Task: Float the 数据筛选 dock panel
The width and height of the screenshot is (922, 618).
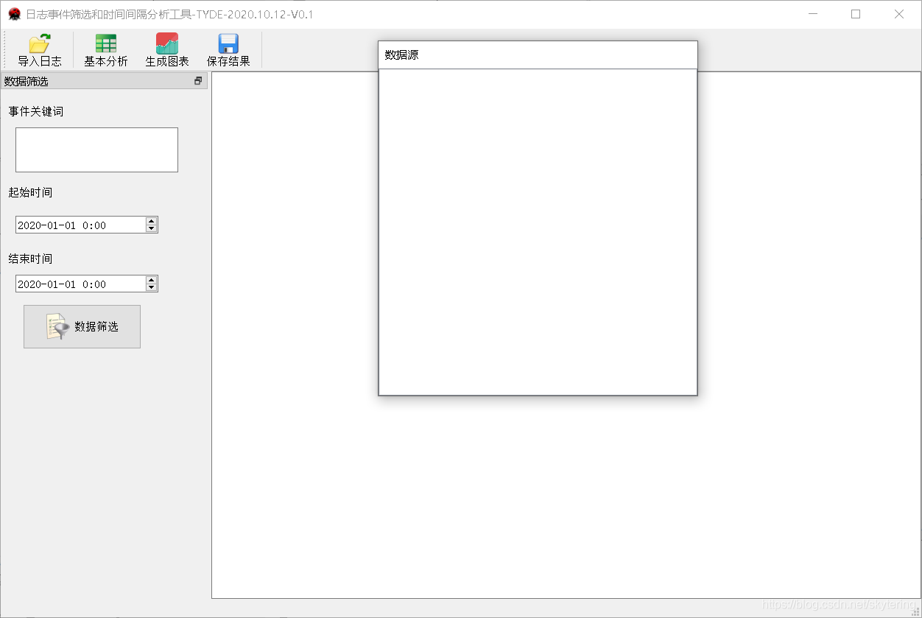Action: coord(198,81)
